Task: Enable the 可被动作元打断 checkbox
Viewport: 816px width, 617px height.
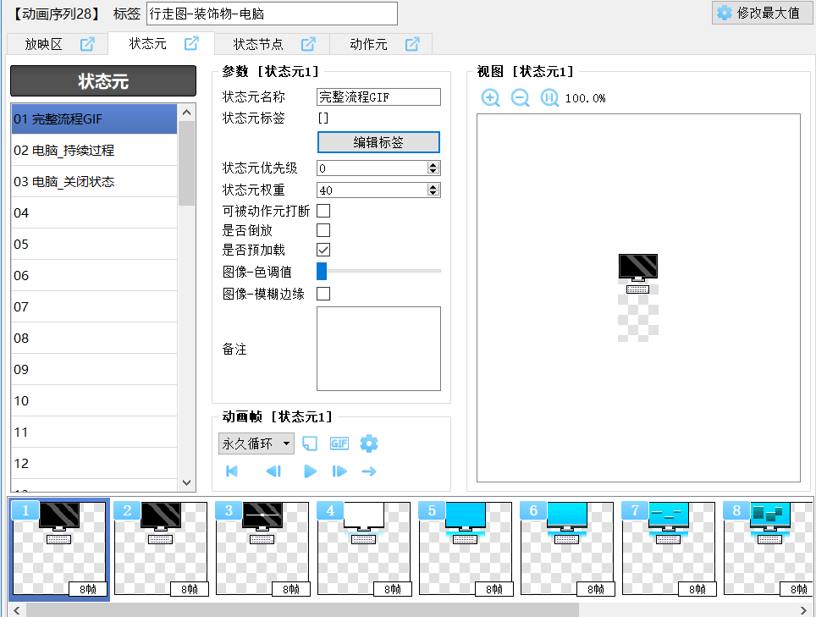Action: pos(323,211)
